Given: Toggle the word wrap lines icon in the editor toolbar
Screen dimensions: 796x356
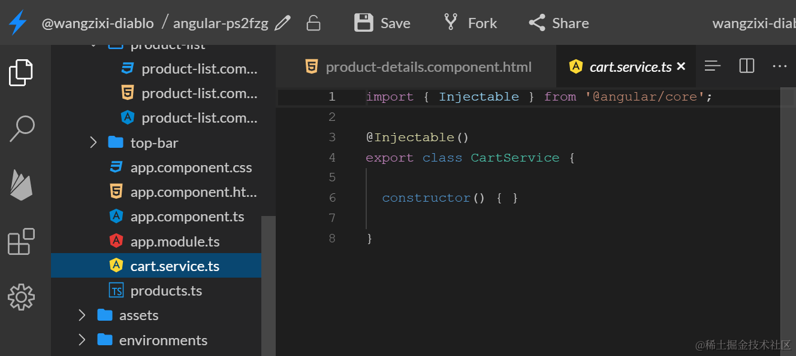Looking at the screenshot, I should pos(713,66).
